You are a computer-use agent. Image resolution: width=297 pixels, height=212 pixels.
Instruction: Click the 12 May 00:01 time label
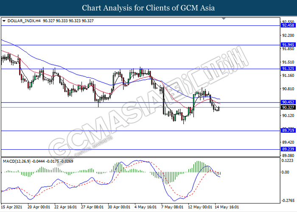(x=200, y=207)
